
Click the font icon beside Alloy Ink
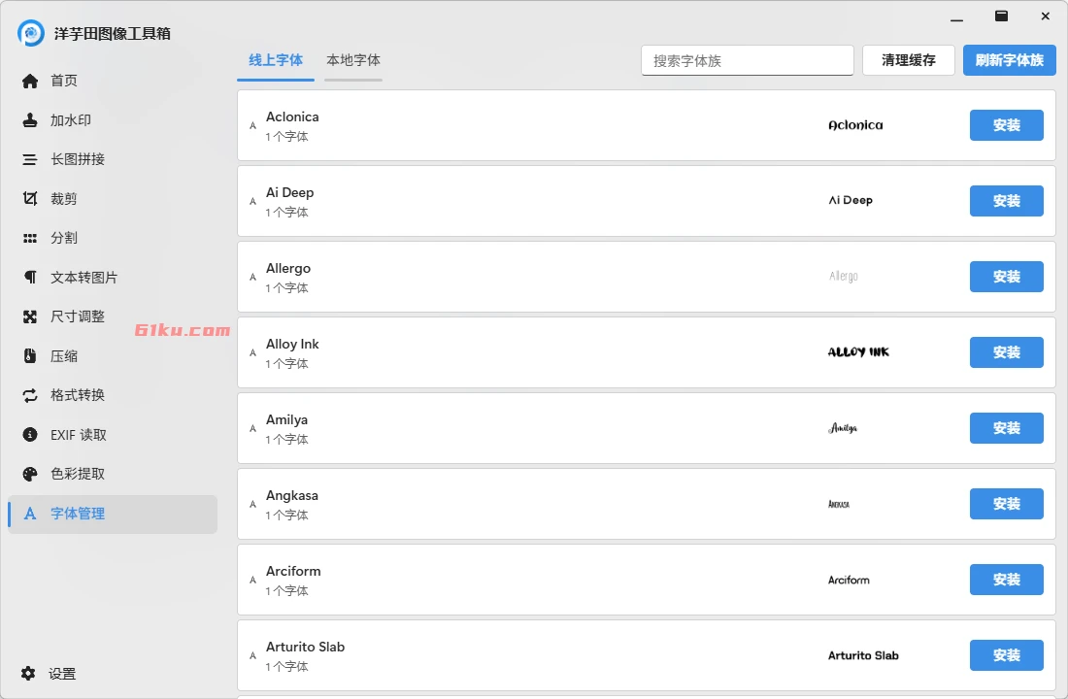click(252, 353)
